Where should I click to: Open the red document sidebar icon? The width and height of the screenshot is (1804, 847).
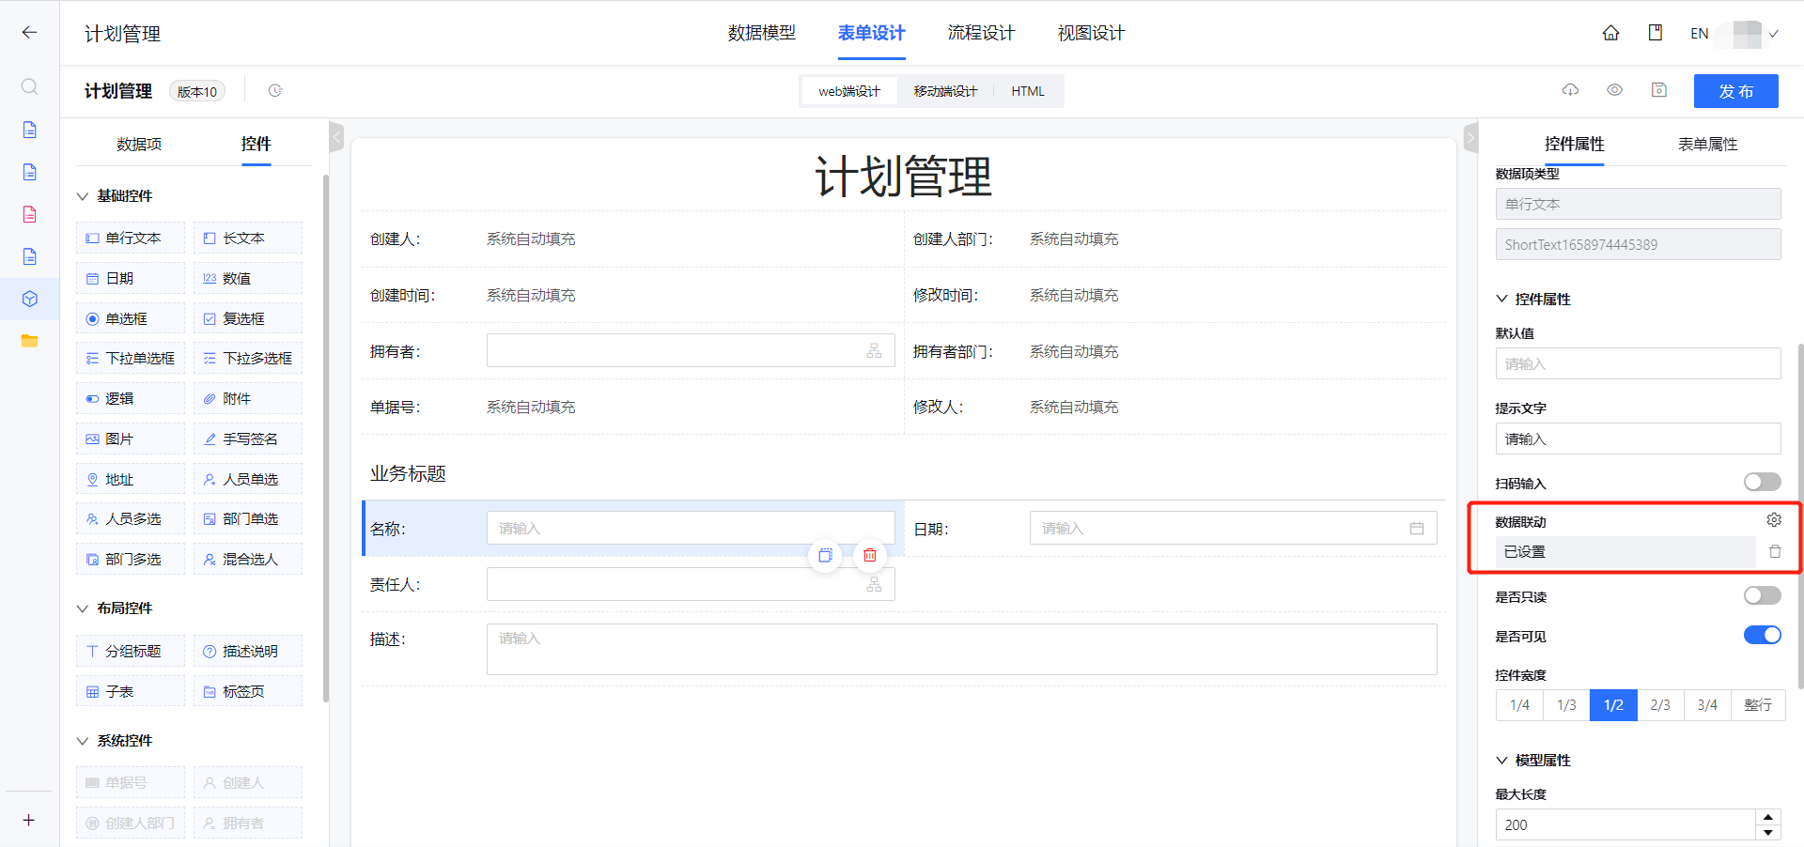click(x=29, y=214)
